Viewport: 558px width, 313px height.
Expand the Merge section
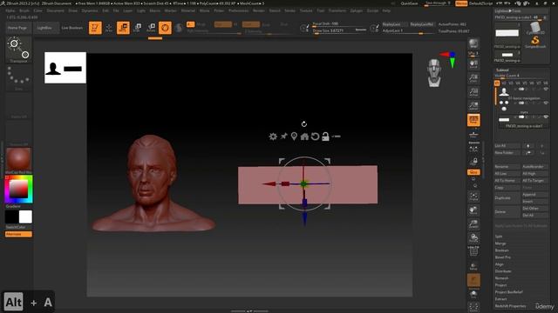coord(500,243)
